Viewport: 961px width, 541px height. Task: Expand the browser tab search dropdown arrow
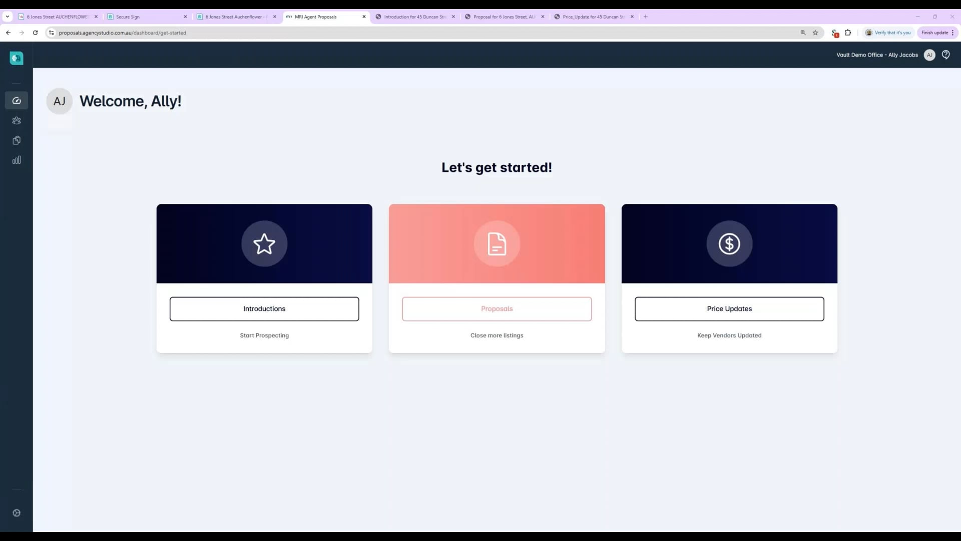[x=8, y=17]
